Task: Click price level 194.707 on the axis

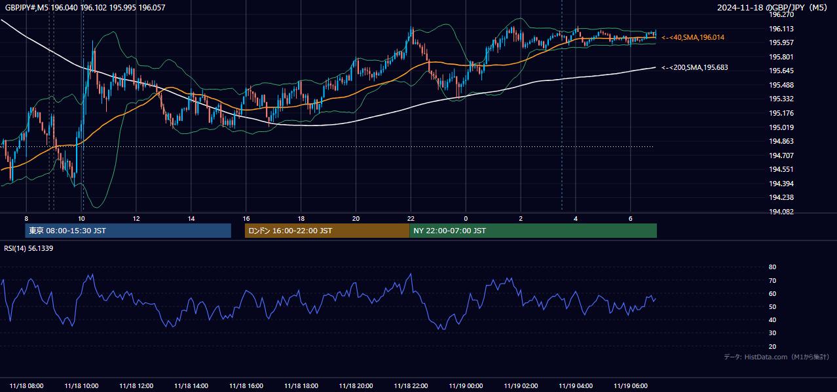Action: [781, 155]
